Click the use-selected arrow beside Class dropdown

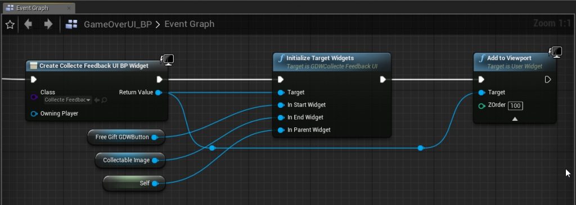pos(97,100)
